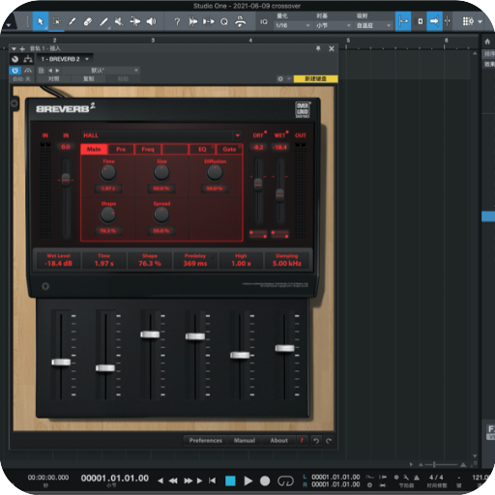This screenshot has height=495, width=495.
Task: Click the yellow 新建键盘 button
Action: click(315, 78)
